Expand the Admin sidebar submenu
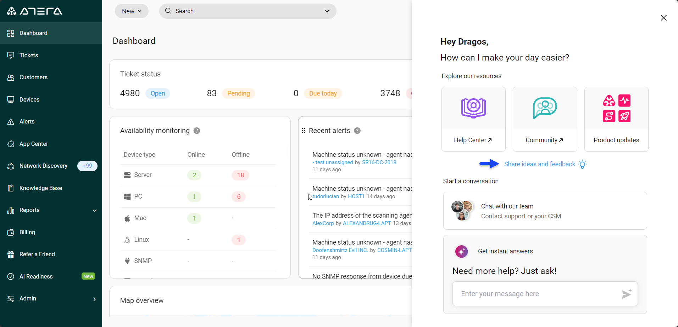678x327 pixels. coord(94,299)
